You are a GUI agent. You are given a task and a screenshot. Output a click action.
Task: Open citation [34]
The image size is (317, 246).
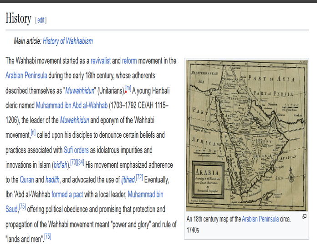(81, 162)
